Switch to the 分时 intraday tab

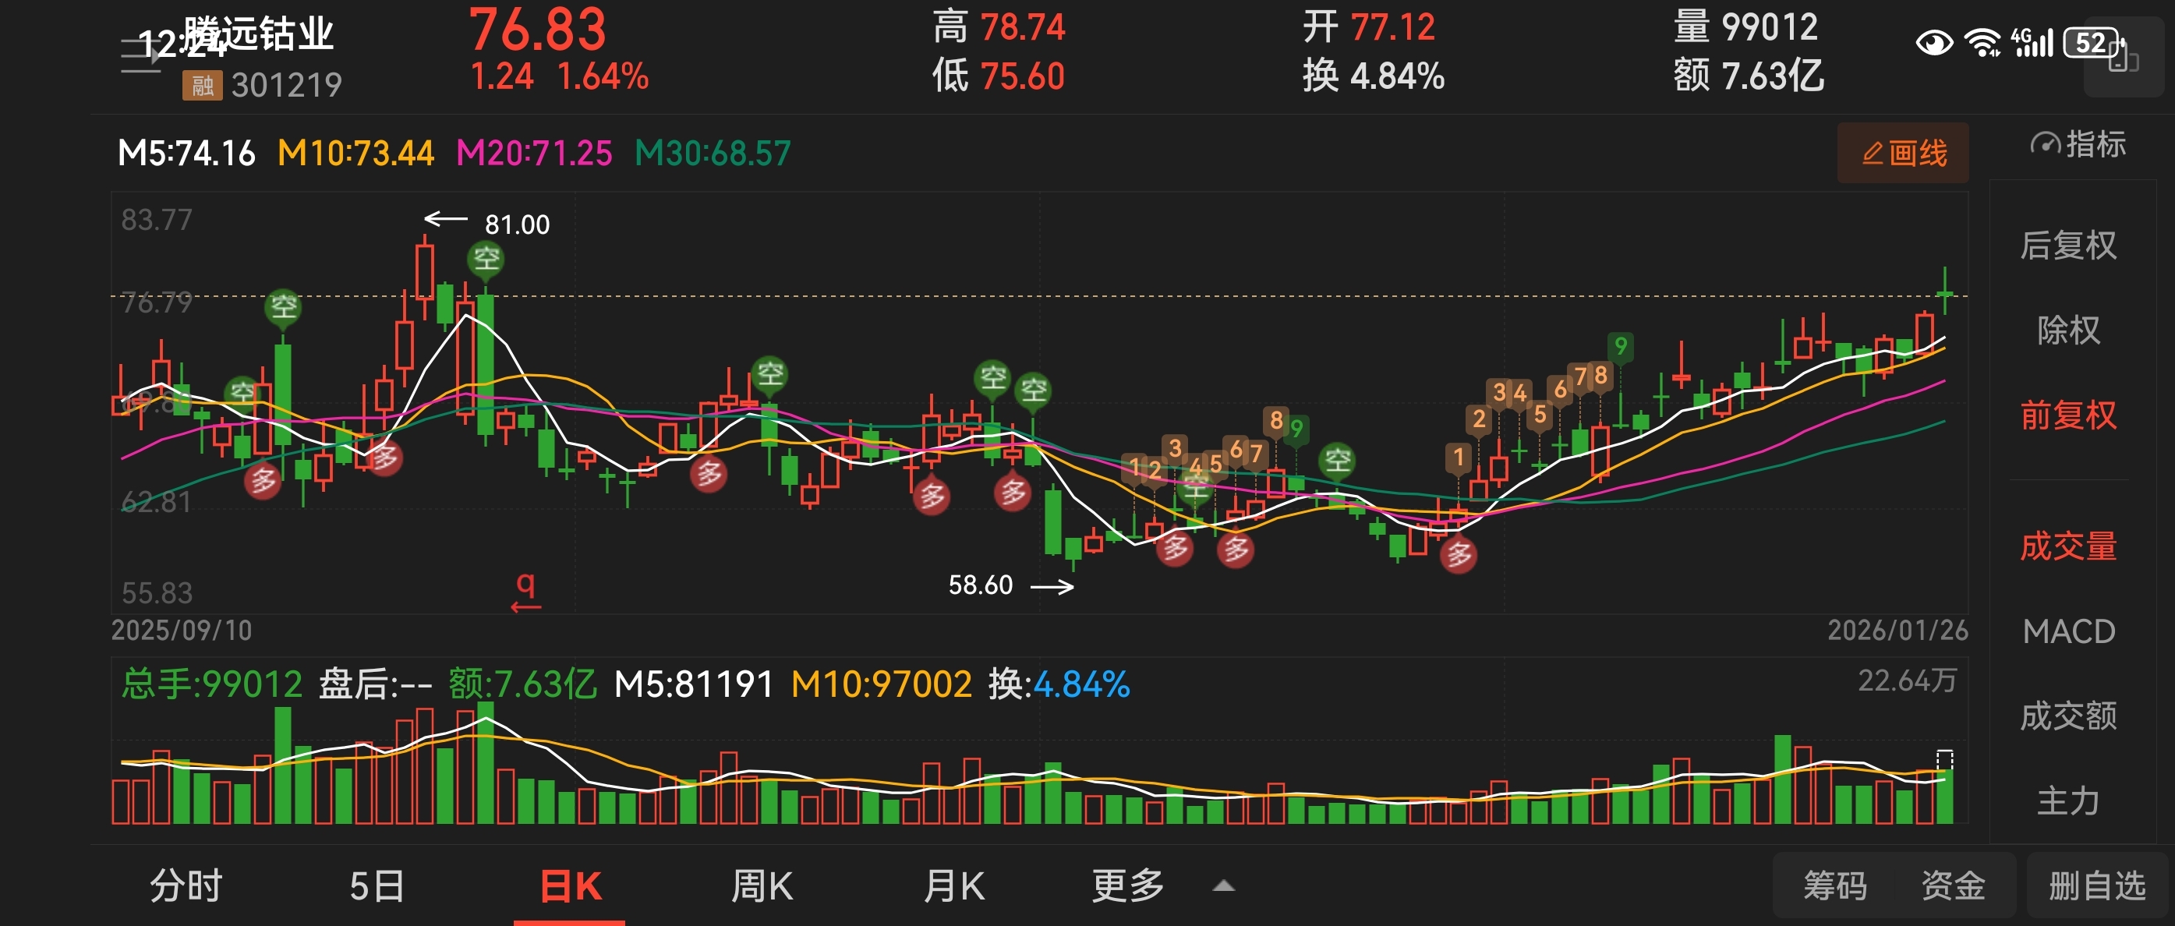point(186,885)
